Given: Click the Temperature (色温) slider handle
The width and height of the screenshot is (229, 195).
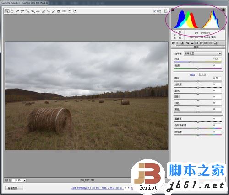Looking at the screenshot, I should click(190, 62).
